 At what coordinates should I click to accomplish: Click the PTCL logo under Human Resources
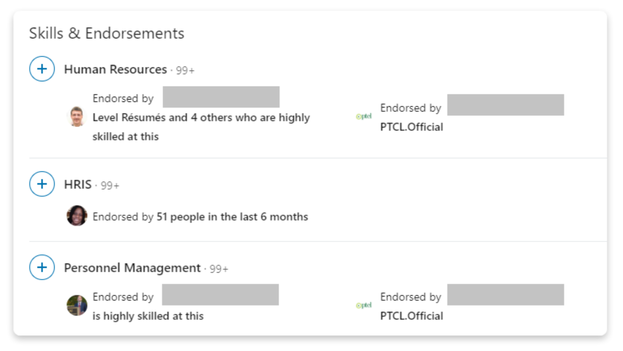pos(364,116)
